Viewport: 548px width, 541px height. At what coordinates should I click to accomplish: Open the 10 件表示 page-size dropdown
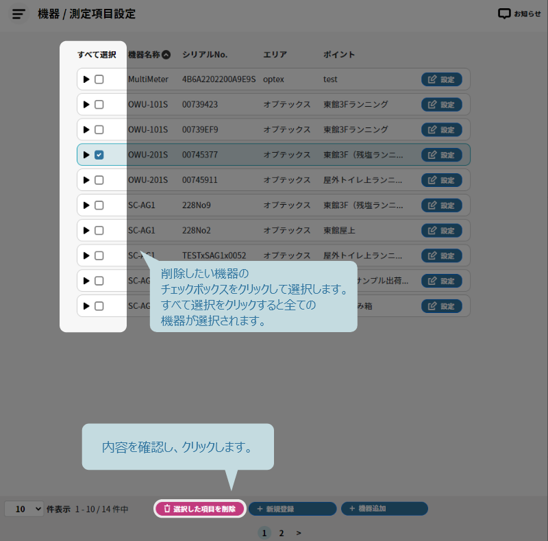[24, 509]
